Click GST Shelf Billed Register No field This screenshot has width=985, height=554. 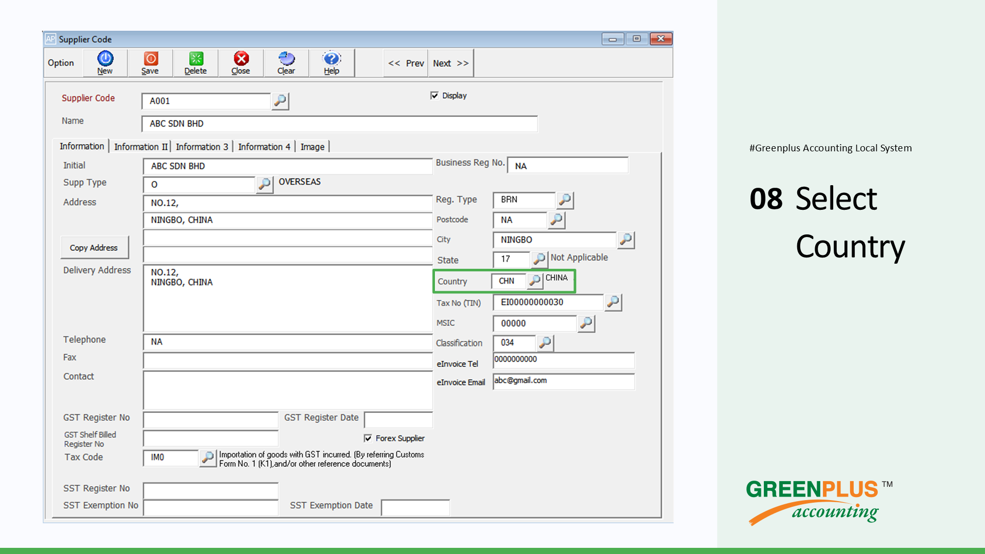pos(211,438)
